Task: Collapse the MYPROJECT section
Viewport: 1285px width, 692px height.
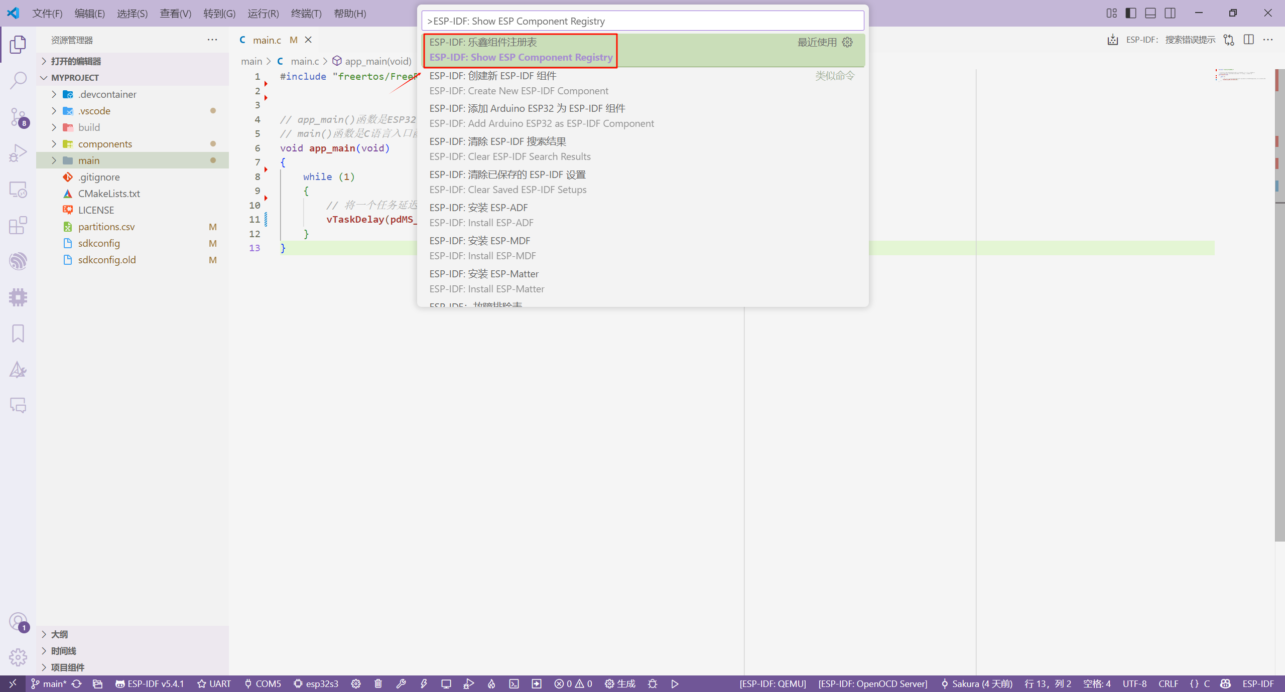Action: 75,78
